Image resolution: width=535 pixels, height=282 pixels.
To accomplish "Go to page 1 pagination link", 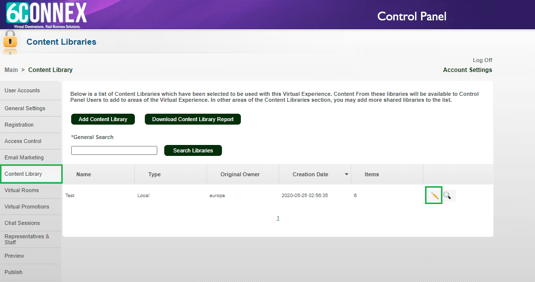I will (x=278, y=218).
